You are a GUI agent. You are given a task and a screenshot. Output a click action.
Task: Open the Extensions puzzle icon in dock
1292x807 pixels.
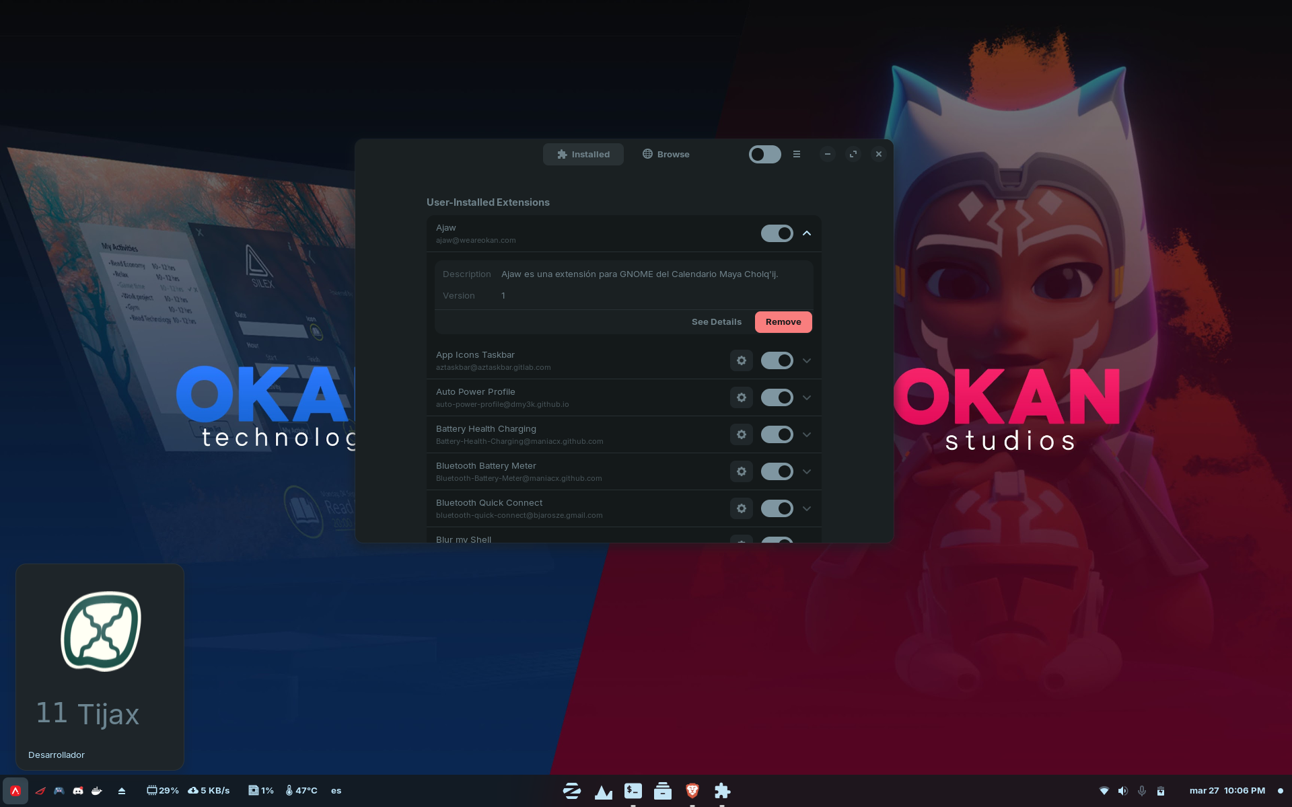(x=722, y=791)
